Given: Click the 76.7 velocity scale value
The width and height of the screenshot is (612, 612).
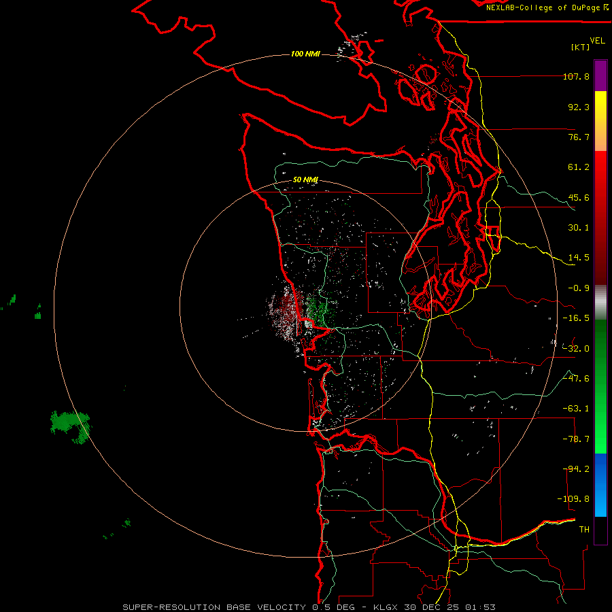Looking at the screenshot, I should pos(579,137).
